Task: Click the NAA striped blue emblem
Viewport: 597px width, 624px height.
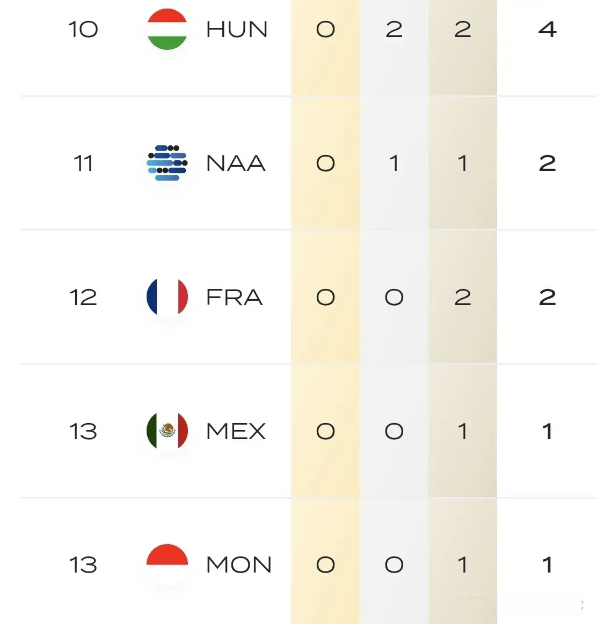Action: pos(167,163)
